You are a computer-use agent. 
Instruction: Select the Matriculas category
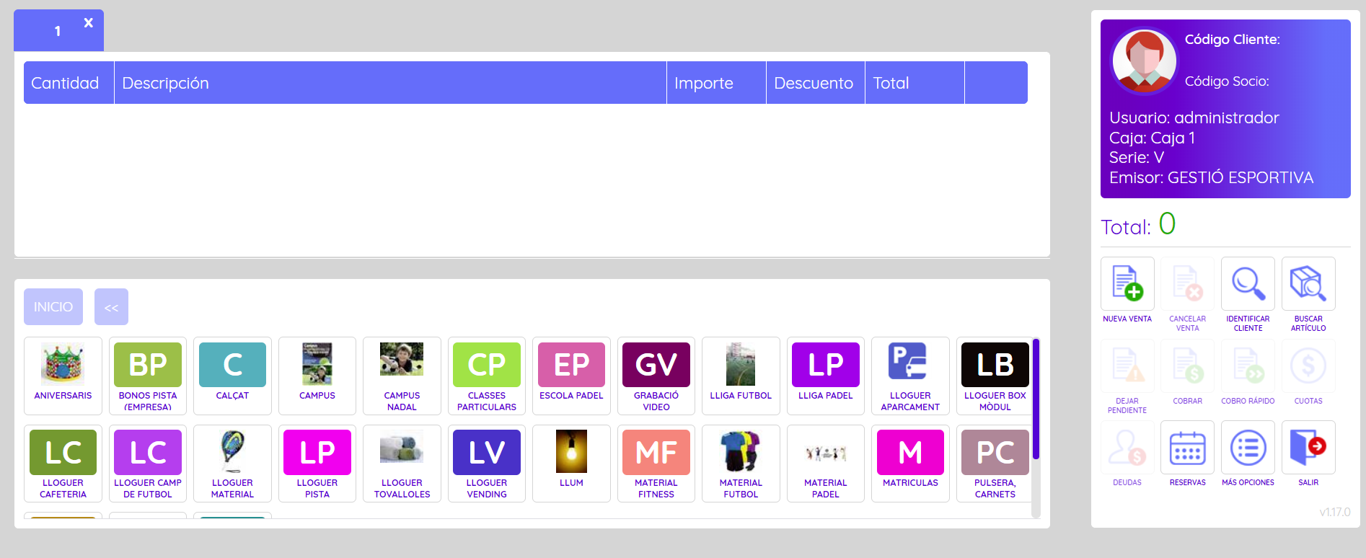click(x=910, y=464)
